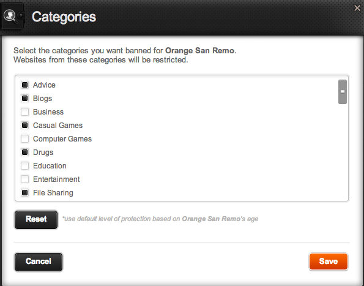Tick the Education category checkbox
Viewport: 364px width, 286px height.
click(25, 165)
